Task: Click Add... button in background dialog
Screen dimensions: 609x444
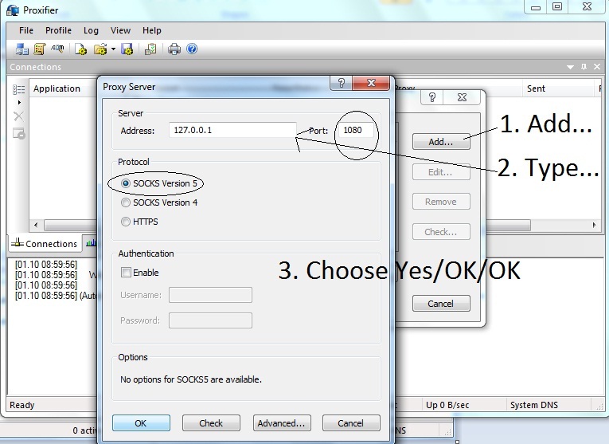Action: (441, 142)
